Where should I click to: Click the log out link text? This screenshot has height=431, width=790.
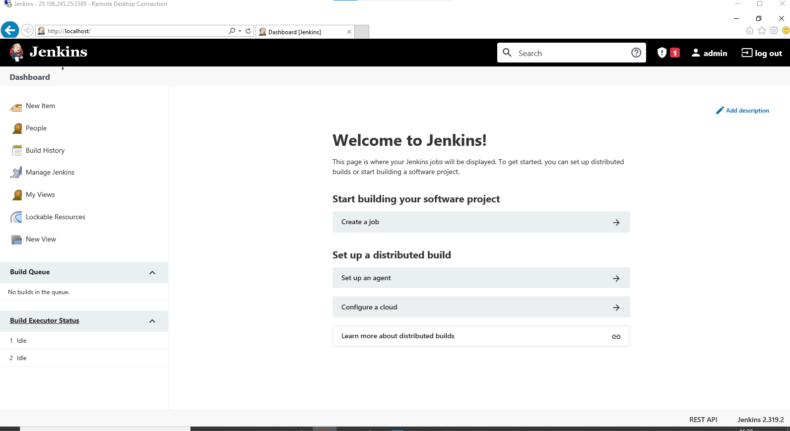tap(768, 53)
